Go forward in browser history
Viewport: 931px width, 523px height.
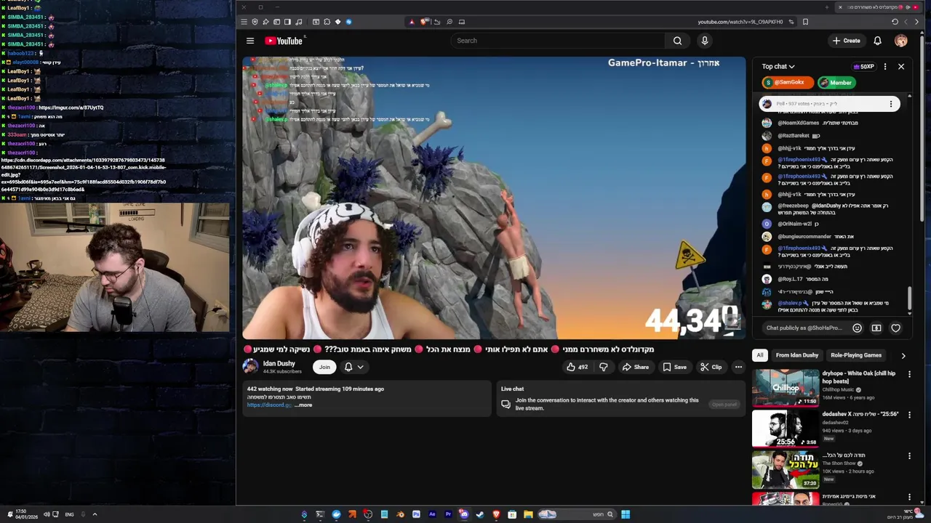906,22
